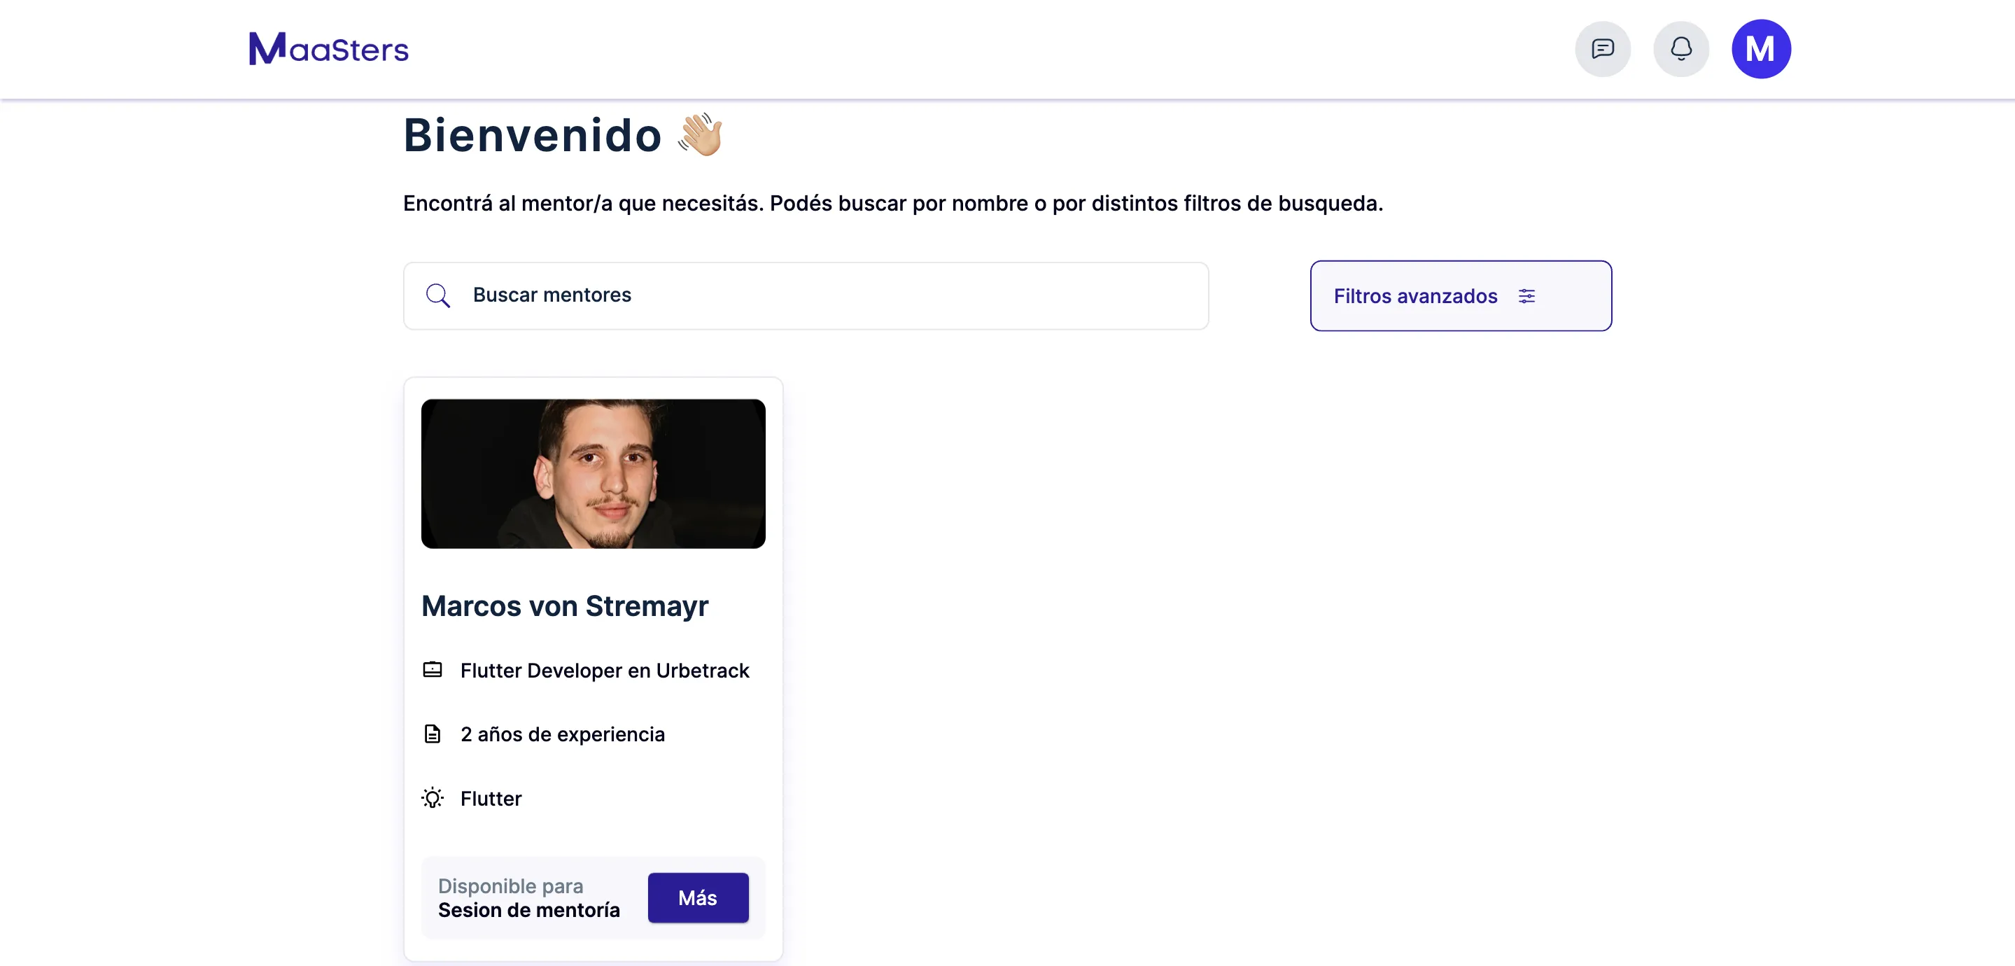The width and height of the screenshot is (2015, 966).
Task: Click the search magnifier icon
Action: 437,295
